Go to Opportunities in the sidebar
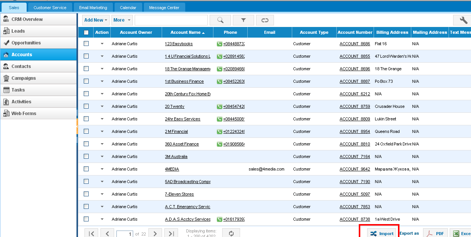The image size is (471, 237). point(38,43)
